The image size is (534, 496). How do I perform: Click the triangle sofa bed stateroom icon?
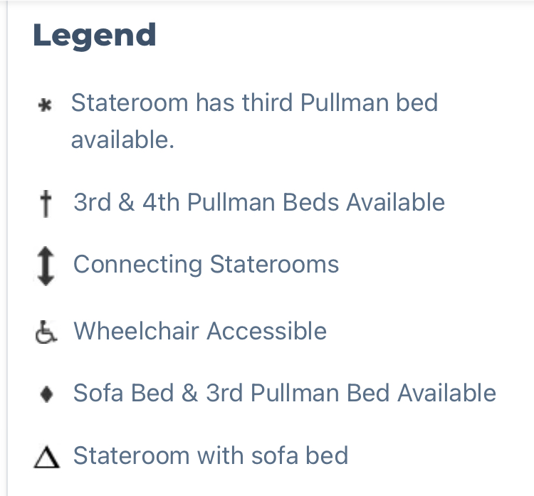[47, 458]
